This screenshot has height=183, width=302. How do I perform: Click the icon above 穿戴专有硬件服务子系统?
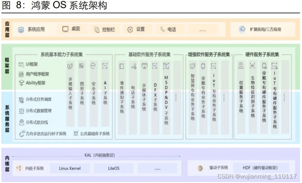[264, 66]
